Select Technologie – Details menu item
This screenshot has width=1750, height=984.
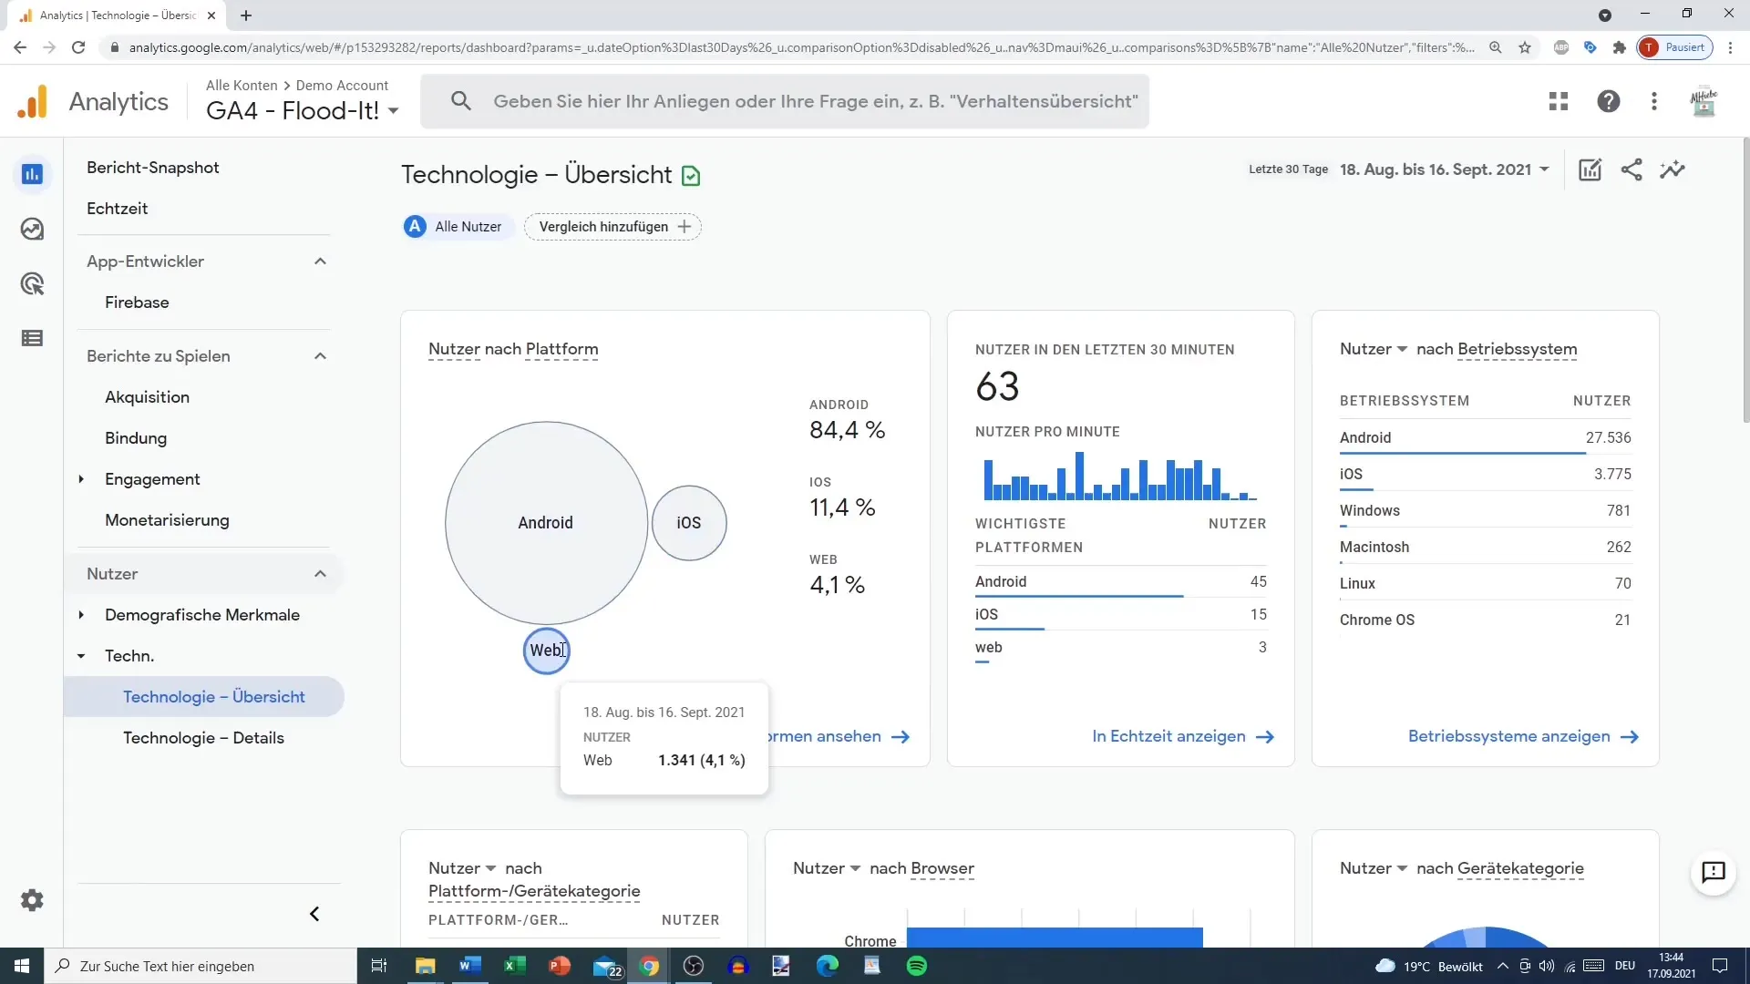tap(202, 738)
